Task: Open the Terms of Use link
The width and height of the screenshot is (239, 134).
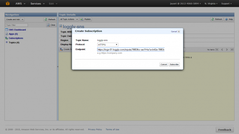Action: (112, 130)
